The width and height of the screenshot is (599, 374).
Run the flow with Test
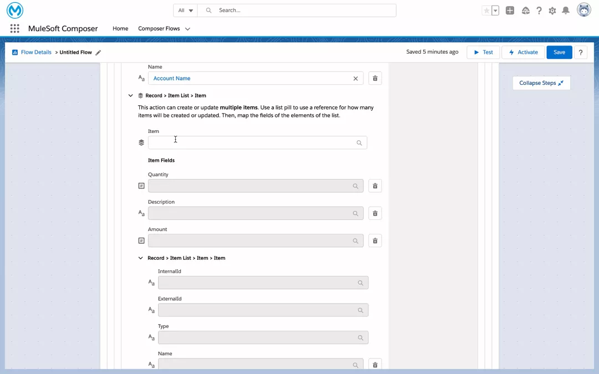[483, 52]
